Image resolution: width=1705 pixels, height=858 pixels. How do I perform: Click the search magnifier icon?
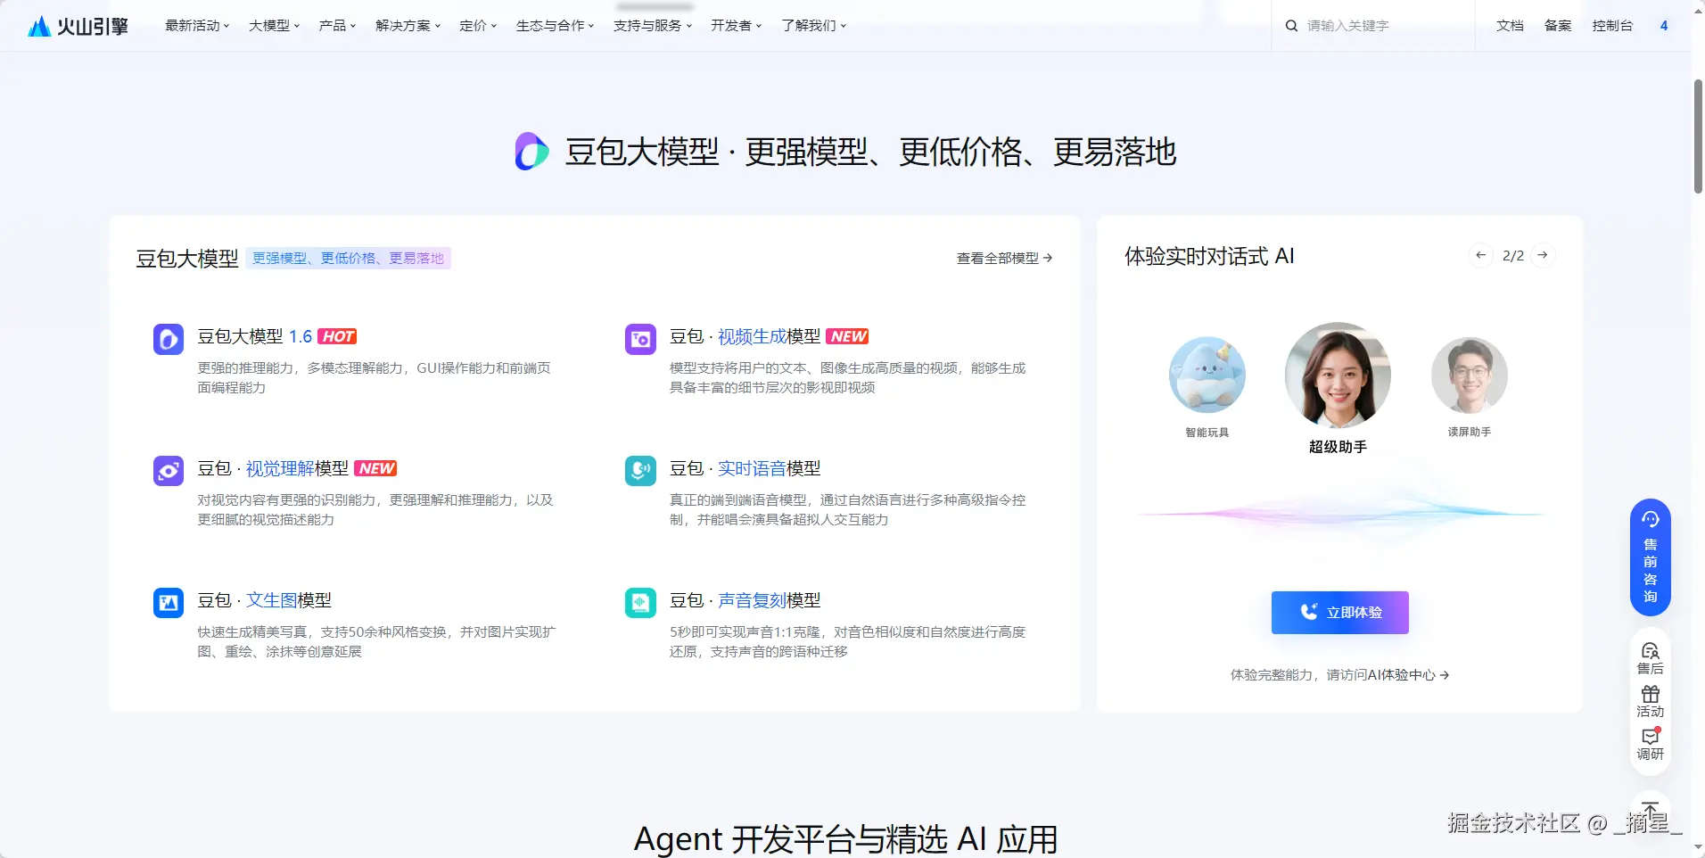[x=1291, y=26]
